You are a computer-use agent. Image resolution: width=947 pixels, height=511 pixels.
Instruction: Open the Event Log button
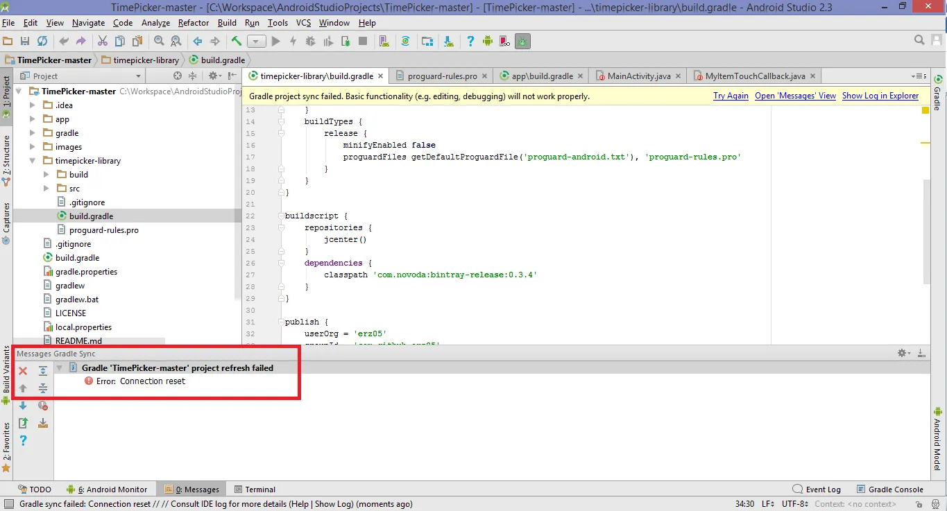point(817,490)
